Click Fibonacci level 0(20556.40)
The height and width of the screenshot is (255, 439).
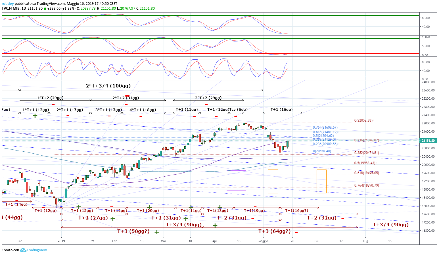(322, 151)
